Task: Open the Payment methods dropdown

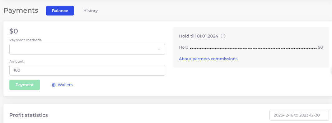Action: (87, 49)
